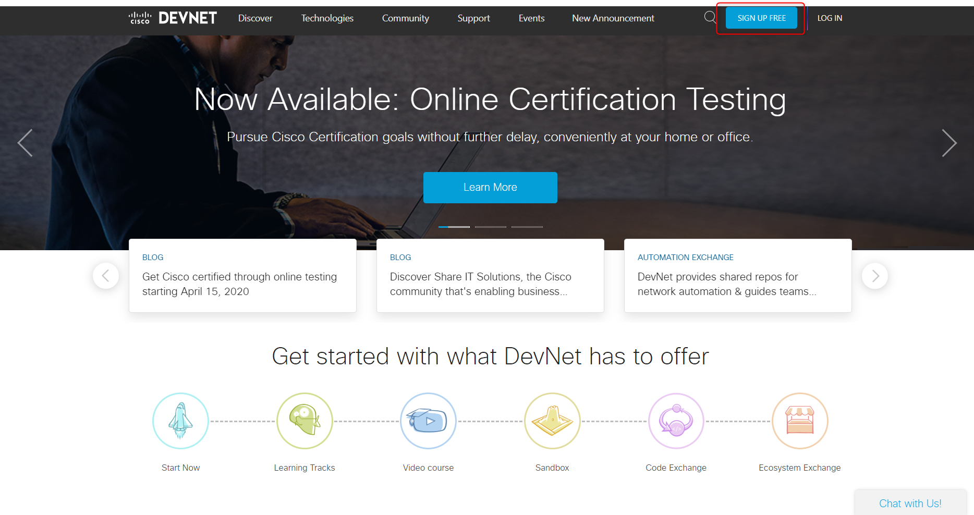Show next blog cards using right chevron
The image size is (974, 515).
(875, 276)
